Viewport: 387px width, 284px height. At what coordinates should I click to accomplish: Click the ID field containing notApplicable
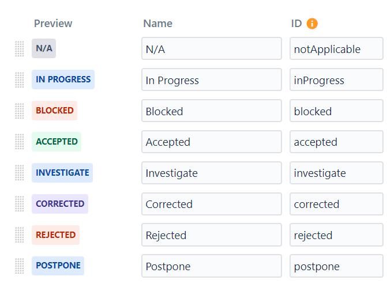(336, 48)
